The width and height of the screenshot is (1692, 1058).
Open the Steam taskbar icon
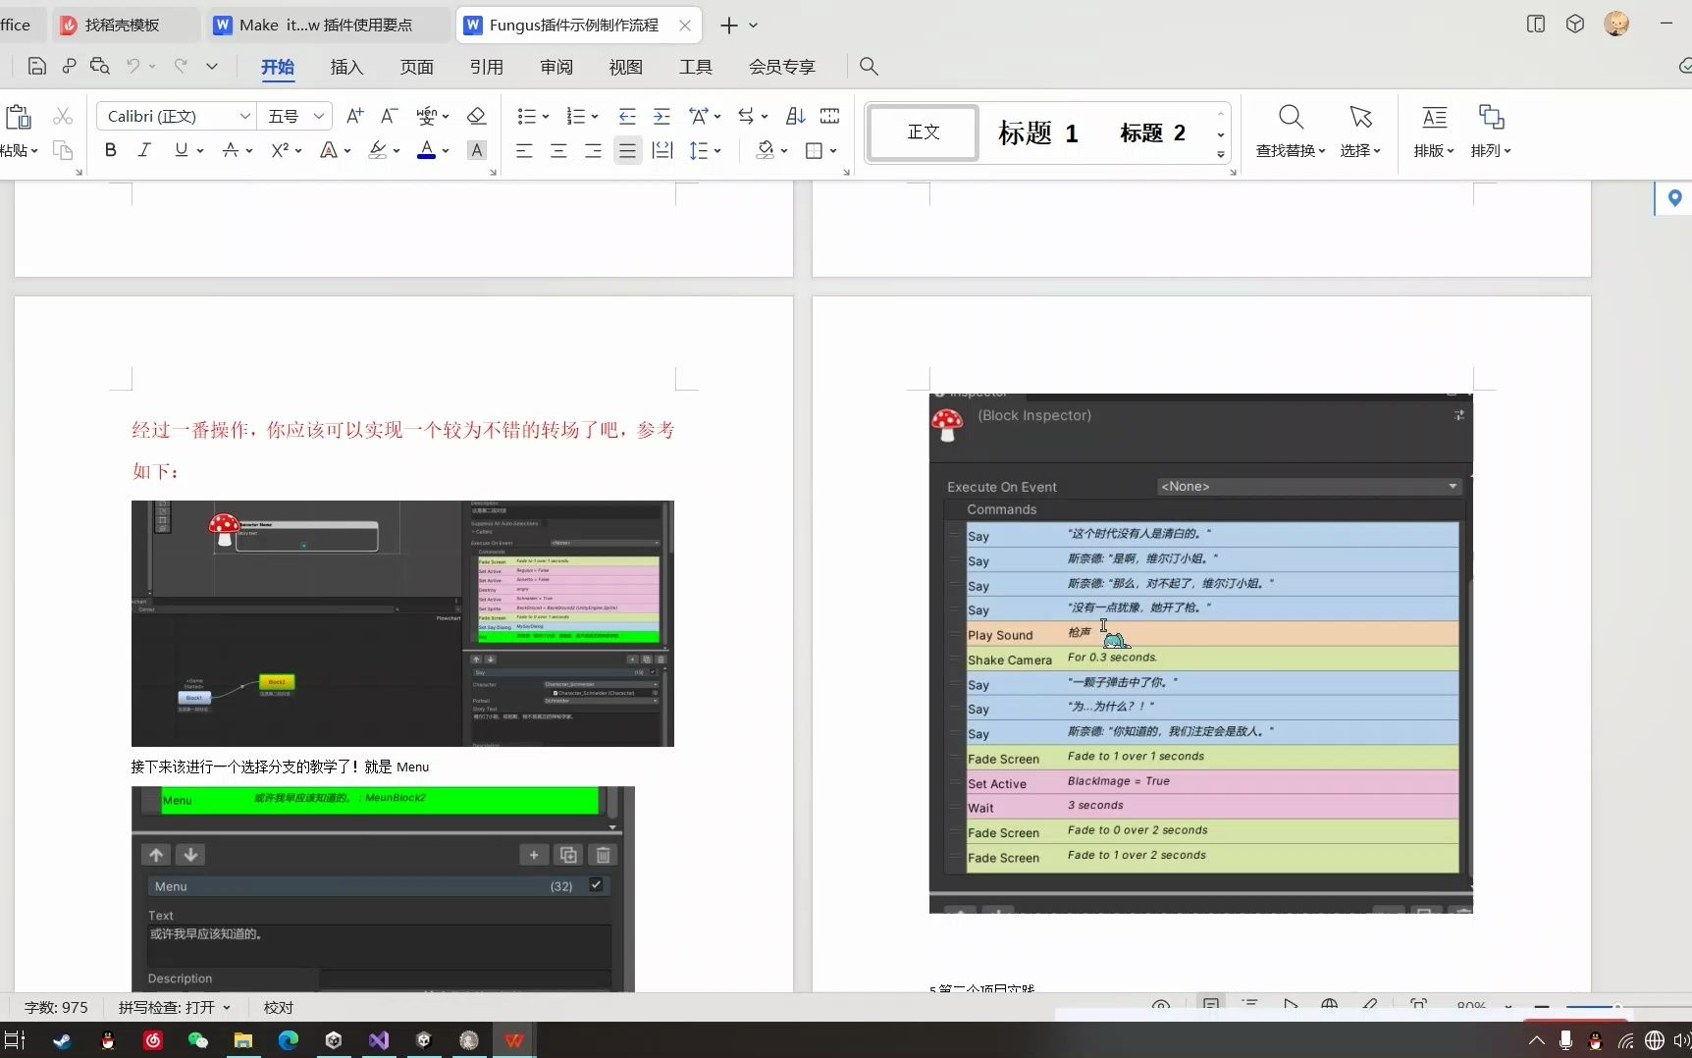[x=62, y=1040]
